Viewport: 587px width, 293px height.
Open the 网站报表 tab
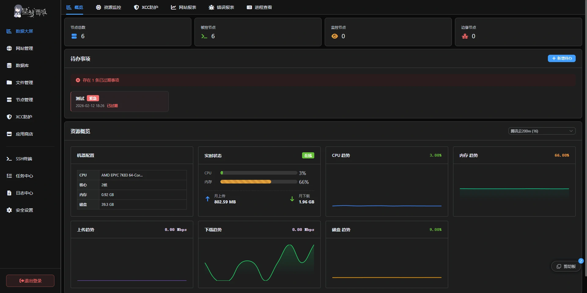183,7
